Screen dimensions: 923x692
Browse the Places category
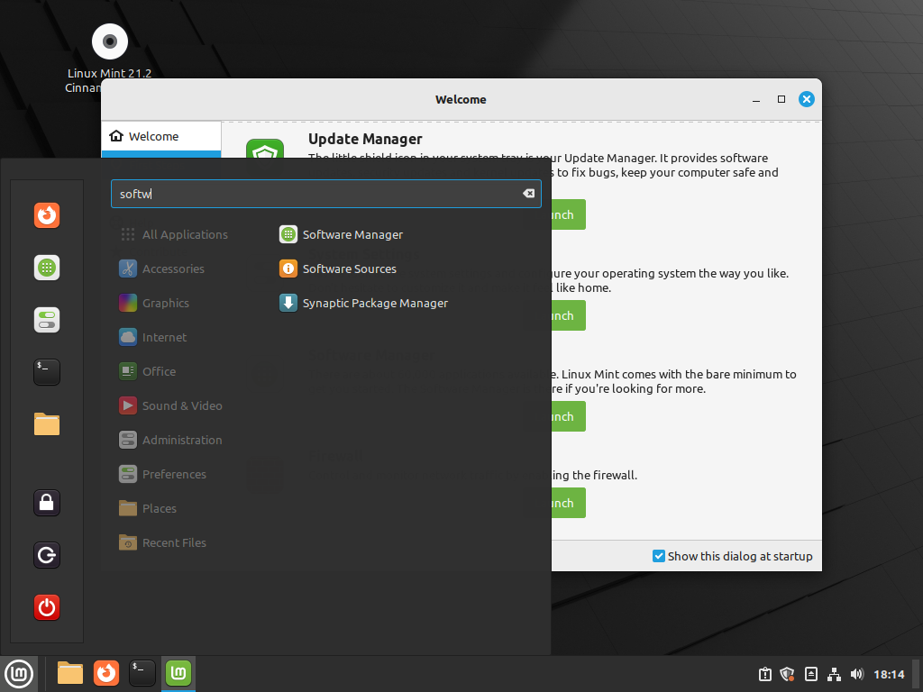point(158,508)
